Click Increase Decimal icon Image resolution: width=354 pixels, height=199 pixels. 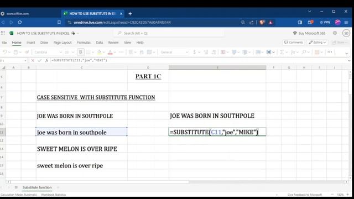coord(206,52)
